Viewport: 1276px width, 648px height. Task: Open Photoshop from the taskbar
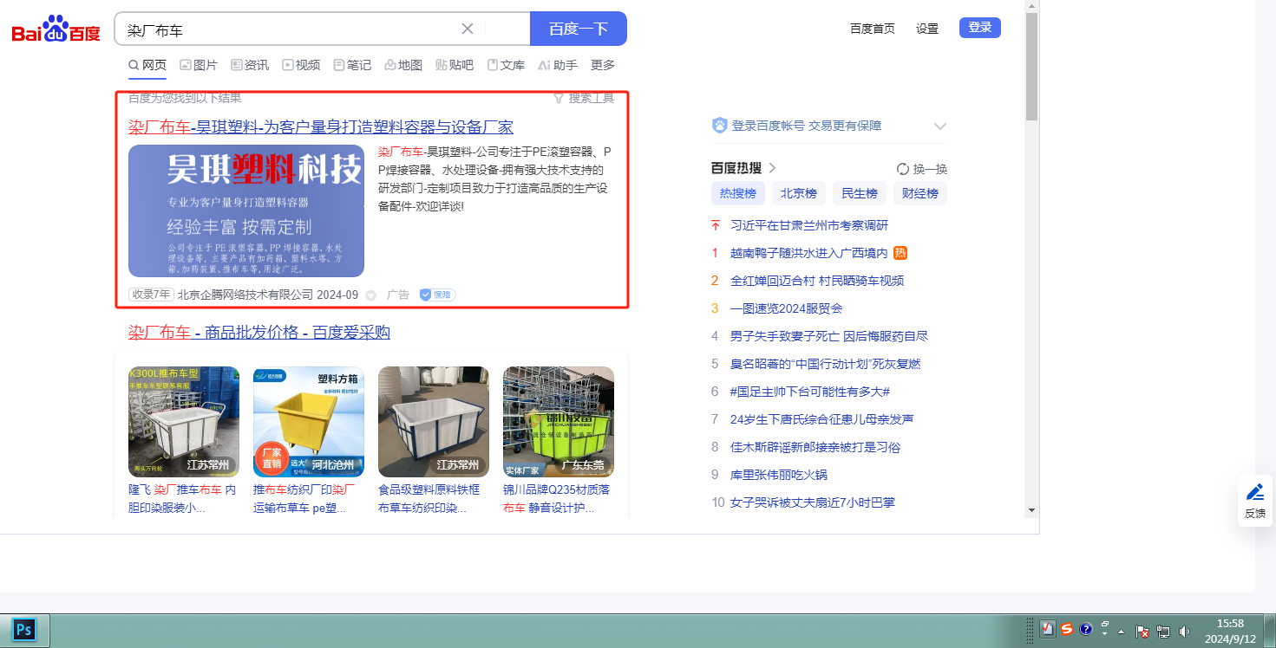click(24, 629)
